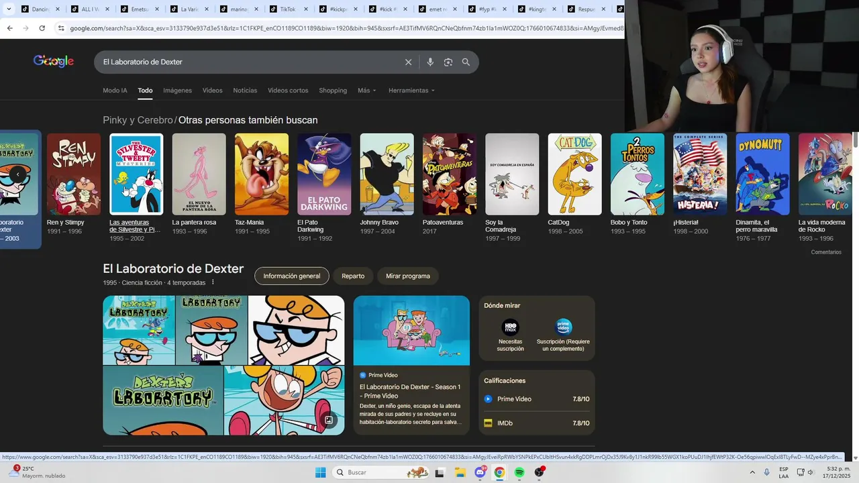The image size is (859, 483).
Task: Open the Patoaventuras poster
Action: 450,174
